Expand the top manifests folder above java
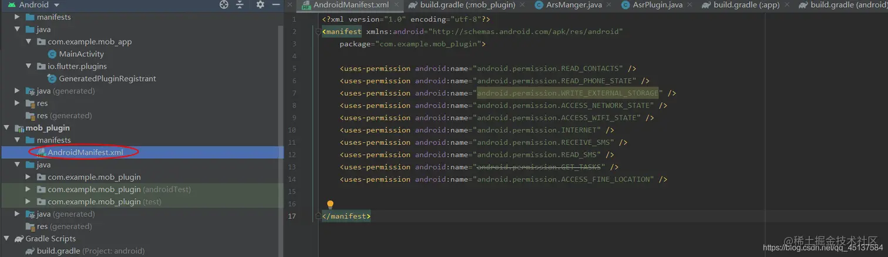888x257 pixels. [x=18, y=17]
